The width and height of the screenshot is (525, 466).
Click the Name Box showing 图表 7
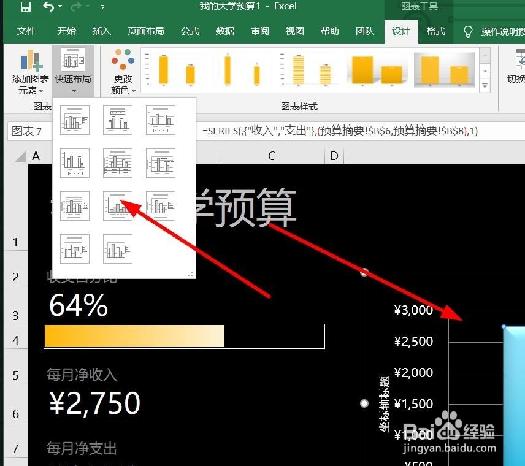[x=29, y=131]
